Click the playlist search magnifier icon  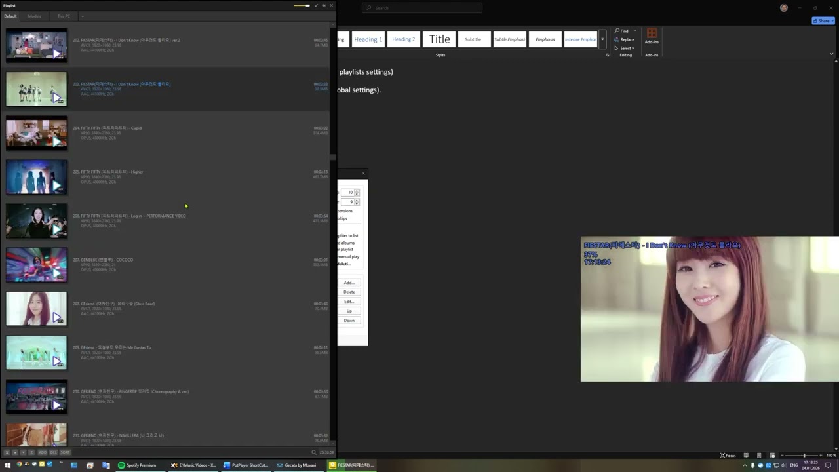click(x=313, y=452)
